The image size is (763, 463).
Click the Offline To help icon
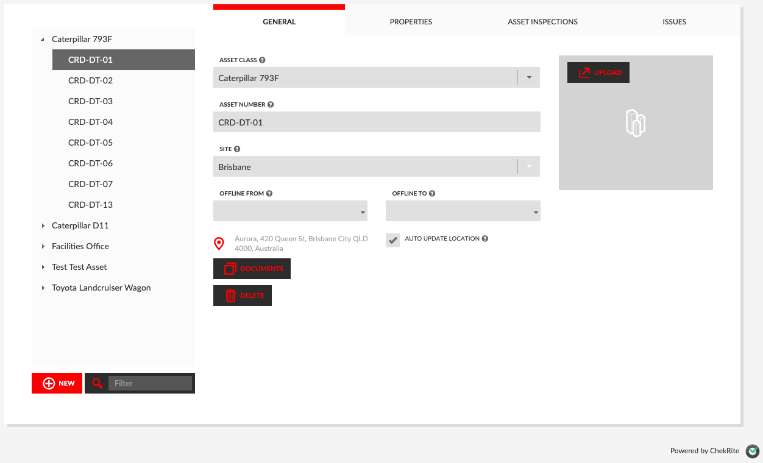tap(432, 194)
